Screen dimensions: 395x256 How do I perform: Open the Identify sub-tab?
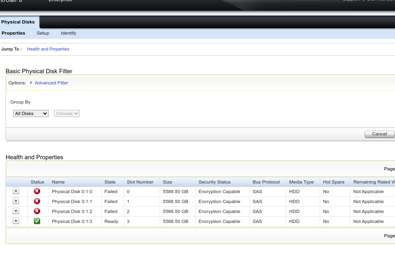68,33
